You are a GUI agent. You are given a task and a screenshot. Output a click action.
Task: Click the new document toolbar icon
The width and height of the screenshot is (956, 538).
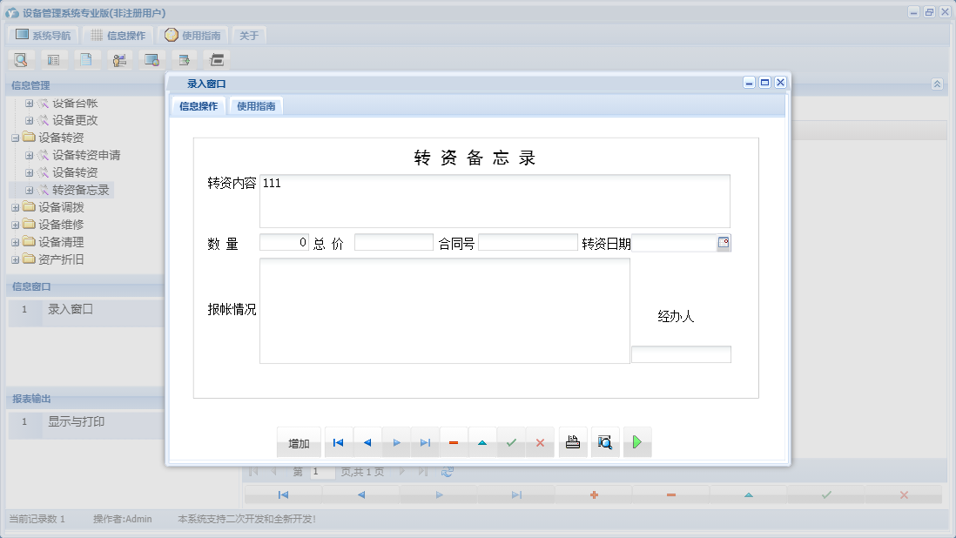tap(85, 59)
